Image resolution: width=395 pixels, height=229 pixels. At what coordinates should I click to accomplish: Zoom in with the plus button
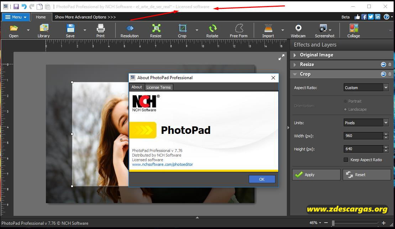384,223
